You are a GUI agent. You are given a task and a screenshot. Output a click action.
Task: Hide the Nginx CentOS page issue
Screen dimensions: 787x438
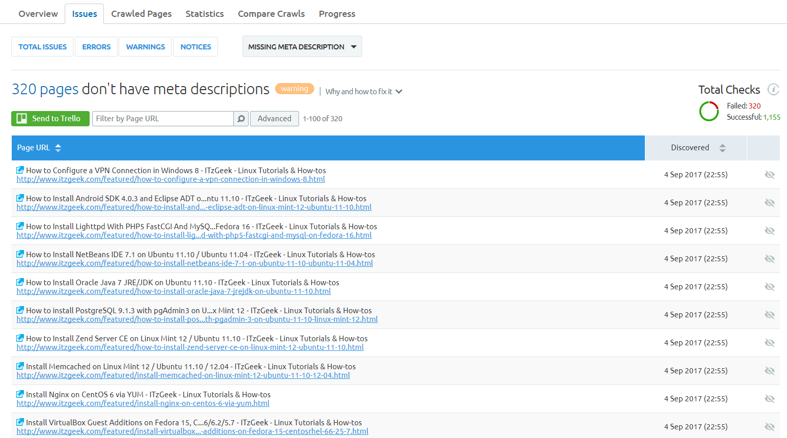pyautogui.click(x=770, y=399)
